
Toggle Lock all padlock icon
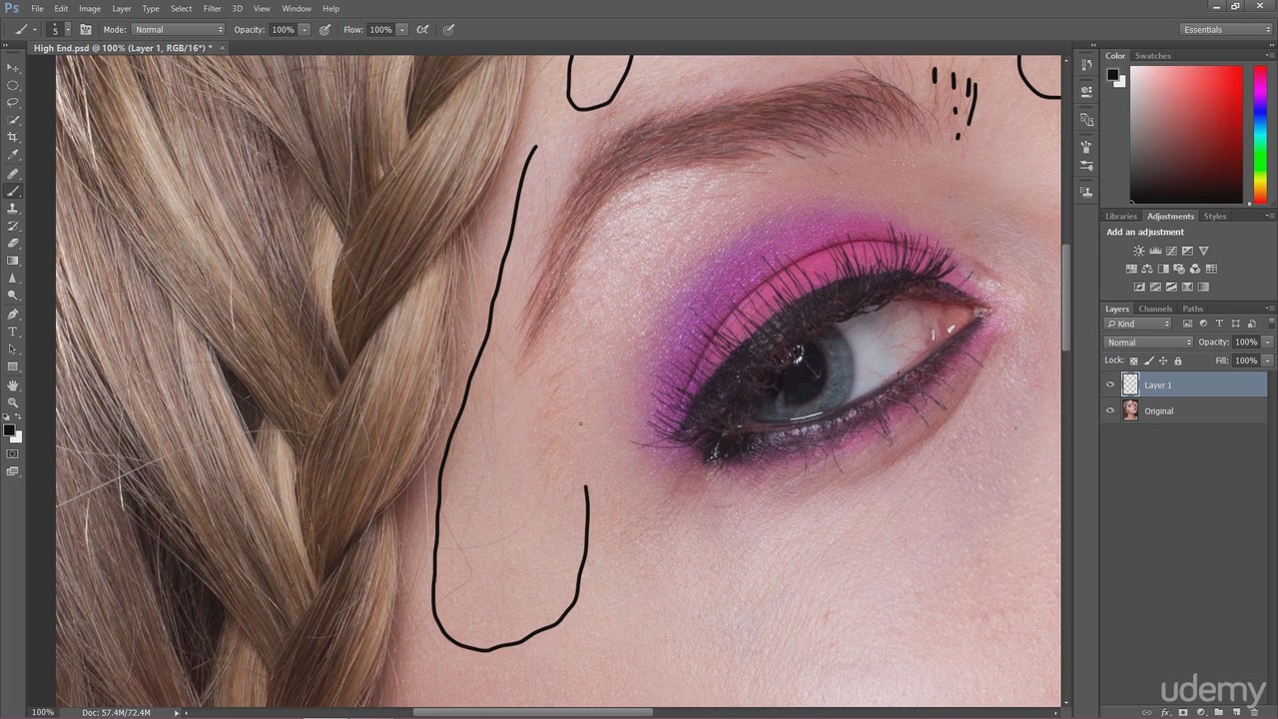tap(1178, 360)
